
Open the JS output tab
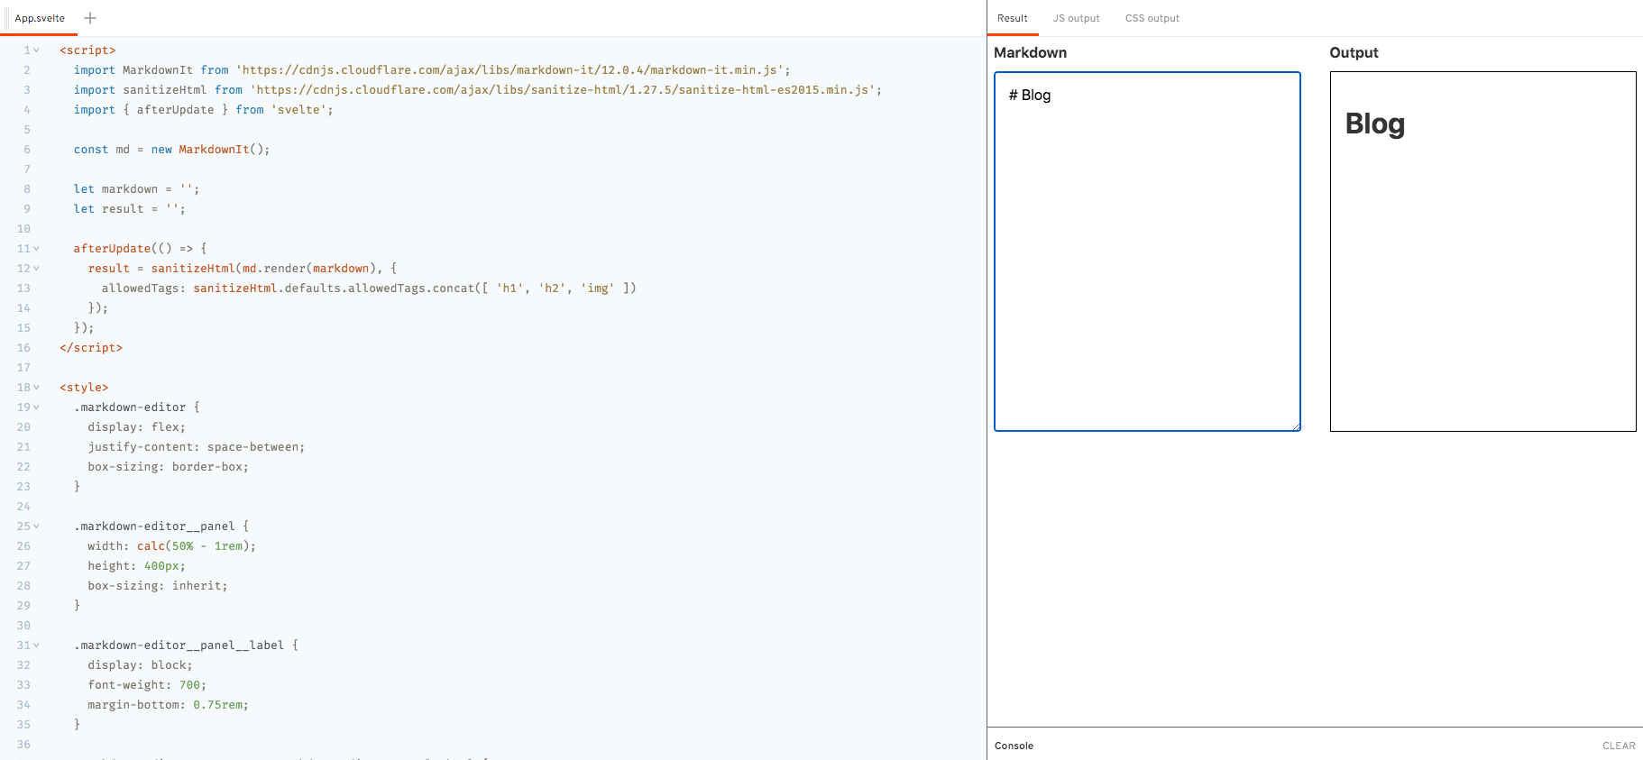point(1076,18)
